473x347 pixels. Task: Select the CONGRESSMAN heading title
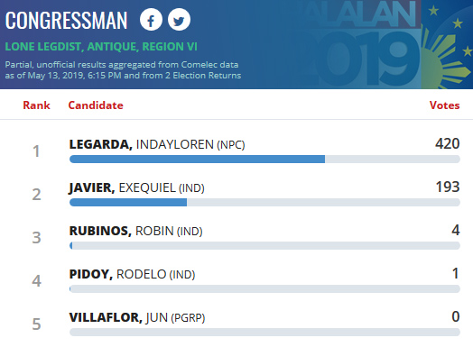67,21
